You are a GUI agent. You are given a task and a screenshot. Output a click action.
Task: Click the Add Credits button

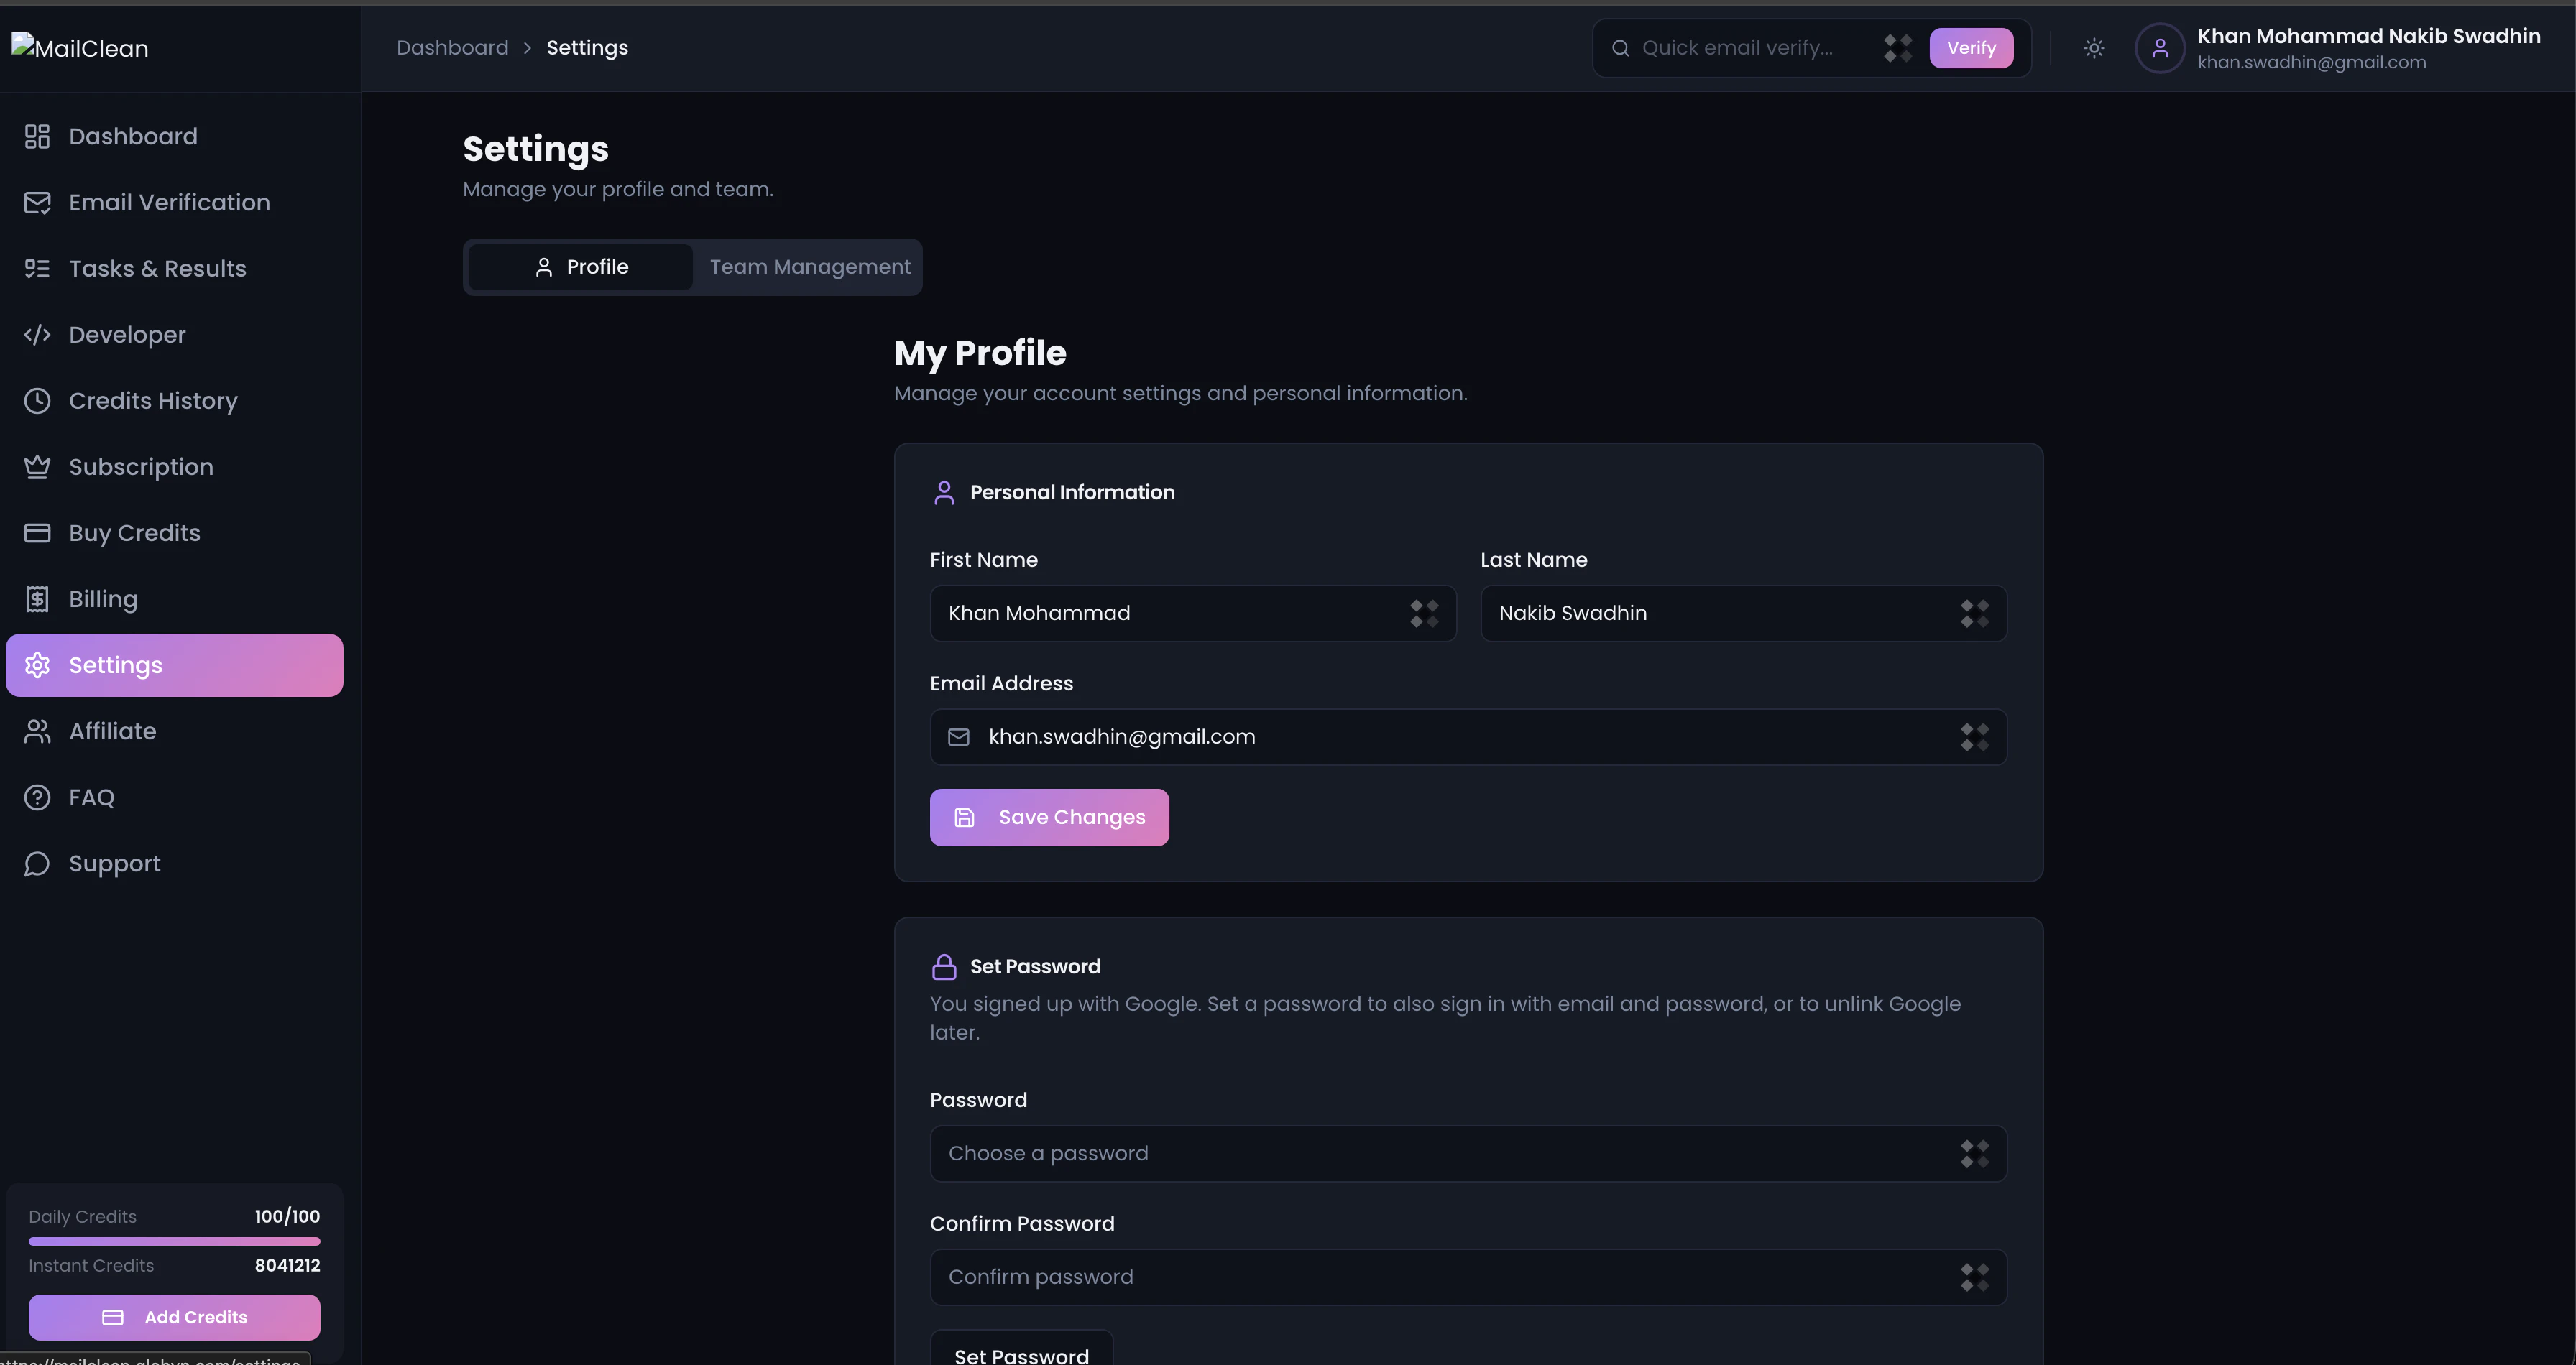pos(174,1317)
